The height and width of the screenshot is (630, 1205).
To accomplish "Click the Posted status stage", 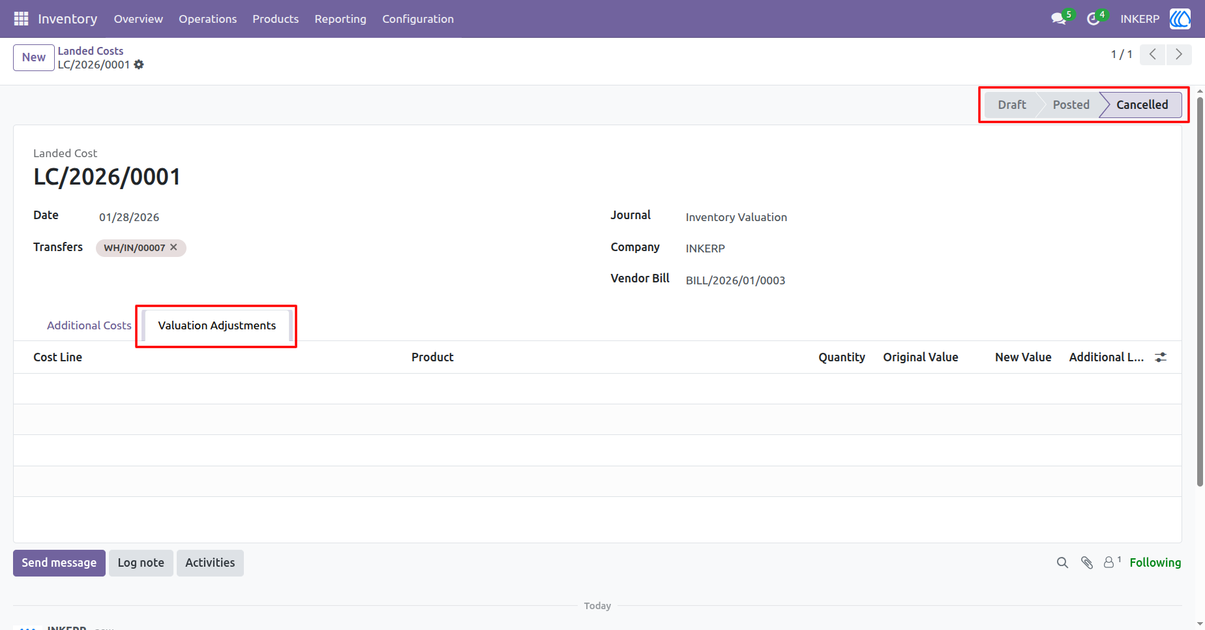I will click(x=1071, y=105).
